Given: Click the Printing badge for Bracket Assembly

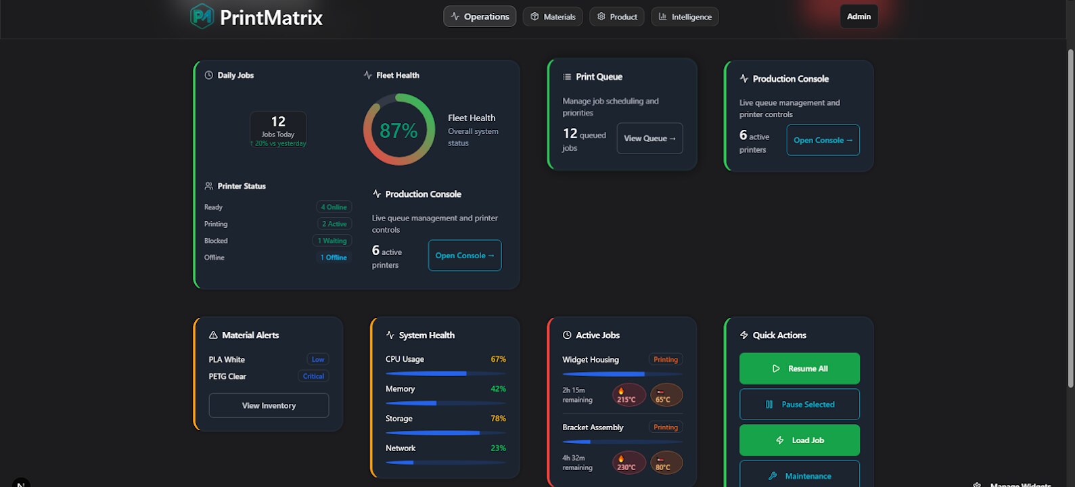Looking at the screenshot, I should (x=666, y=427).
